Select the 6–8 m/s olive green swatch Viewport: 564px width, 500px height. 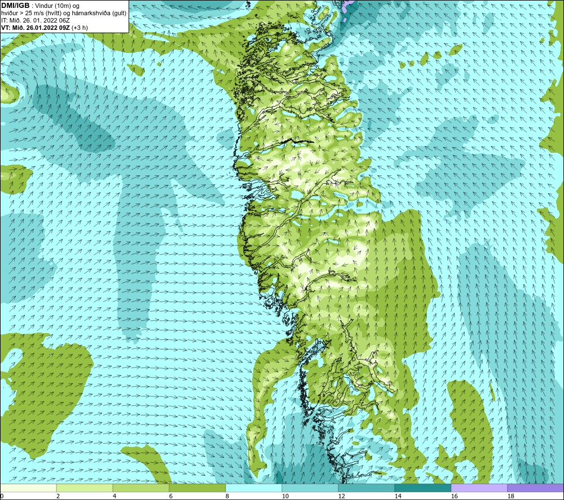coord(197,488)
